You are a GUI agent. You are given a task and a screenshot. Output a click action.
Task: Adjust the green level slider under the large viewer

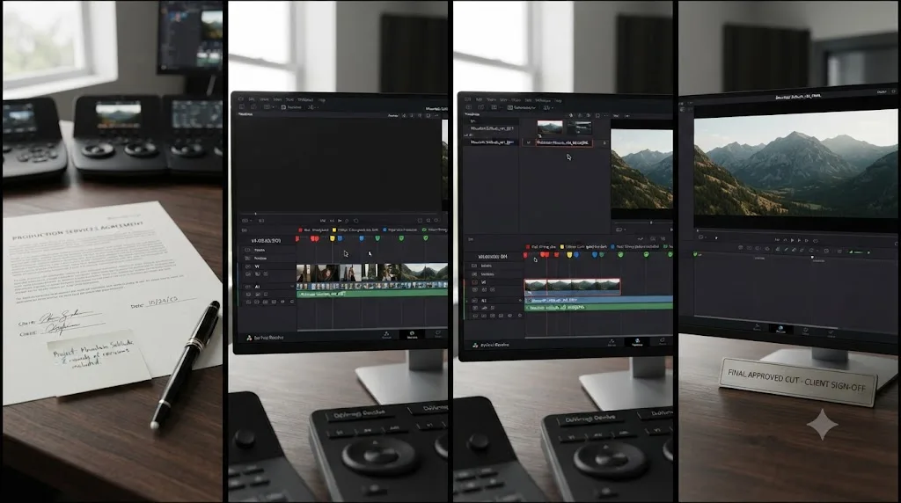coord(860,252)
